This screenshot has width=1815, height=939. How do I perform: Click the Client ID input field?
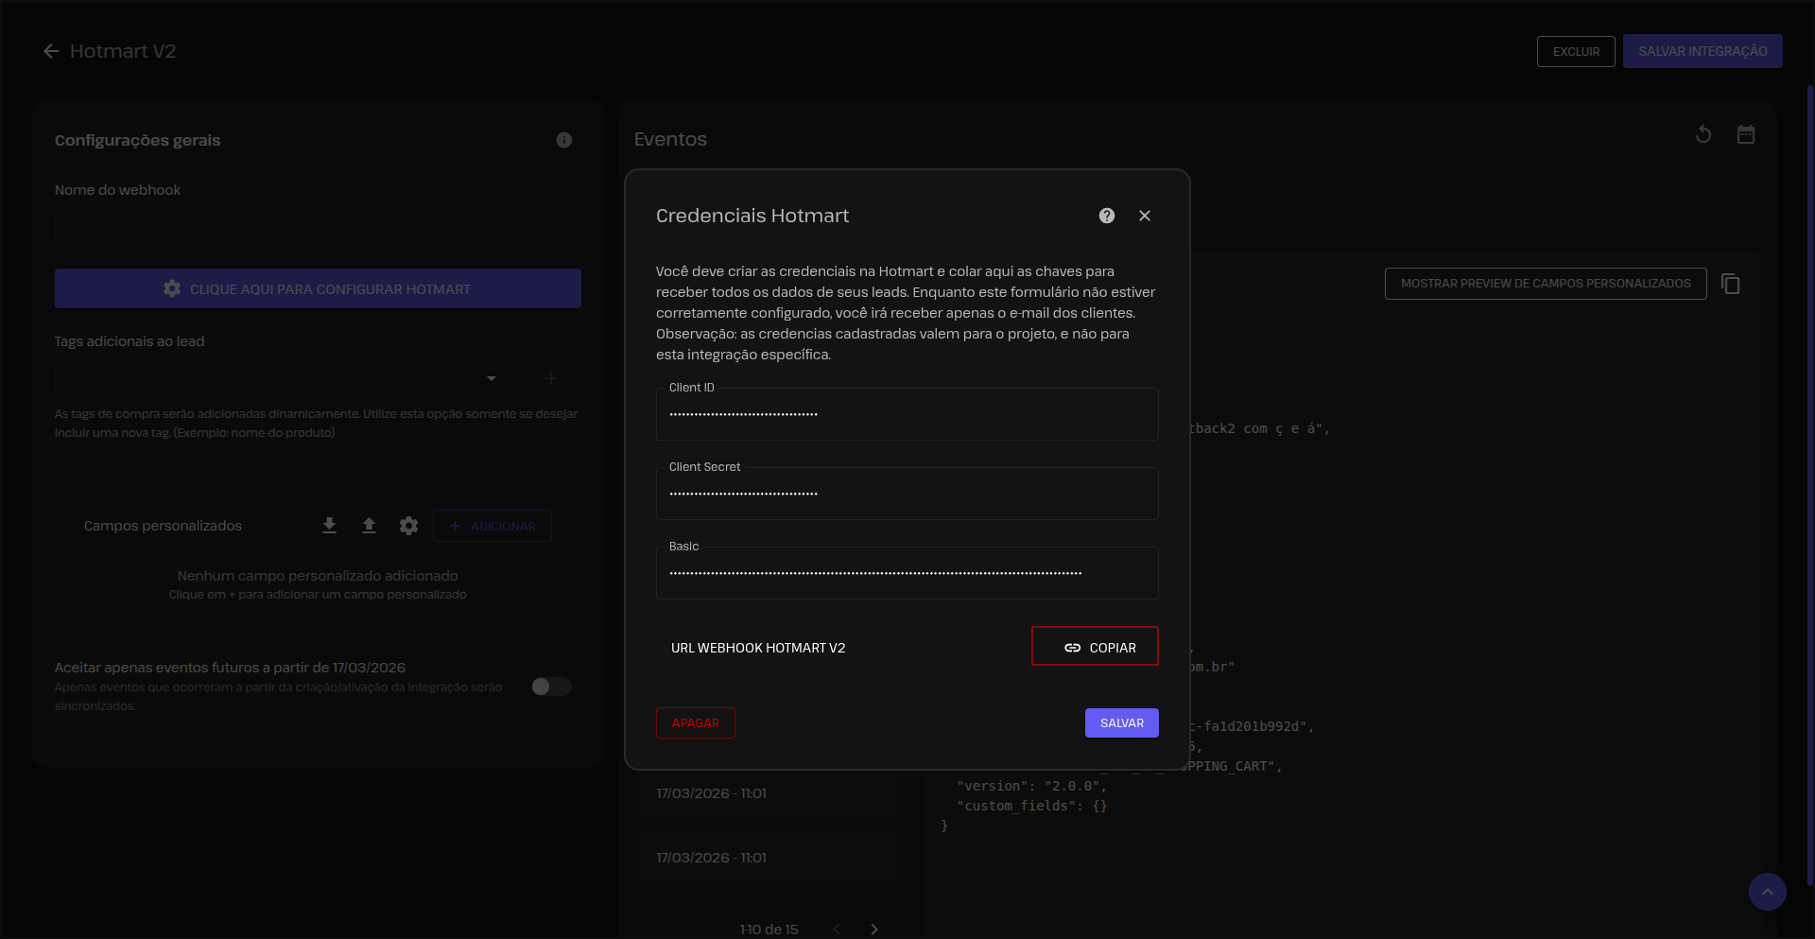907,414
